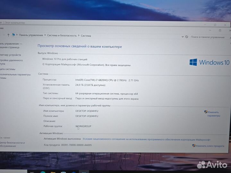Maximize the front Система window
This screenshot has height=173, width=231.
220,30
